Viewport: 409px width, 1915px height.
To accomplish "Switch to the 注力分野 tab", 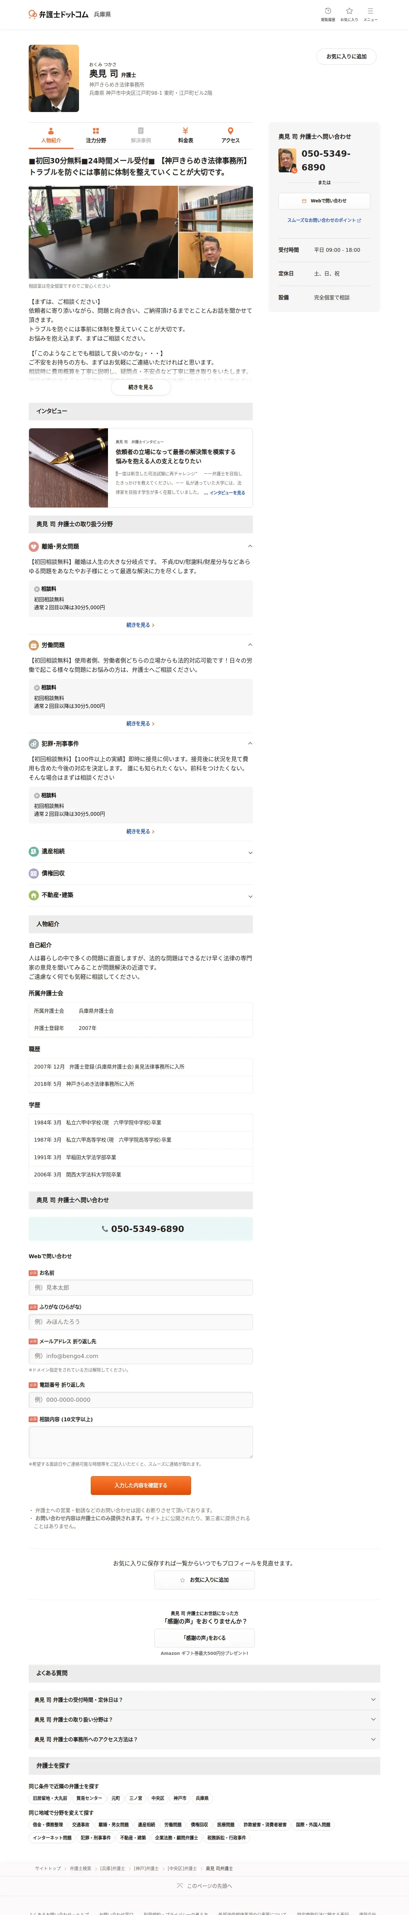I will tap(96, 135).
